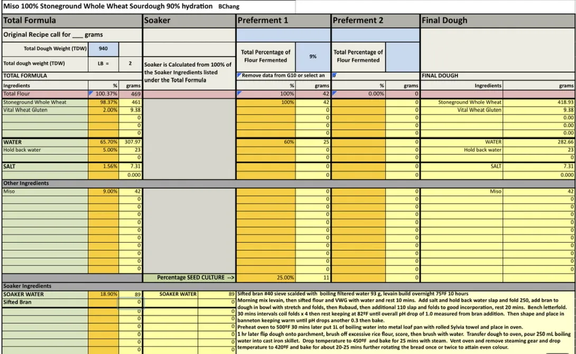Select Preferment 1 water 25 grams cell

click(x=313, y=142)
